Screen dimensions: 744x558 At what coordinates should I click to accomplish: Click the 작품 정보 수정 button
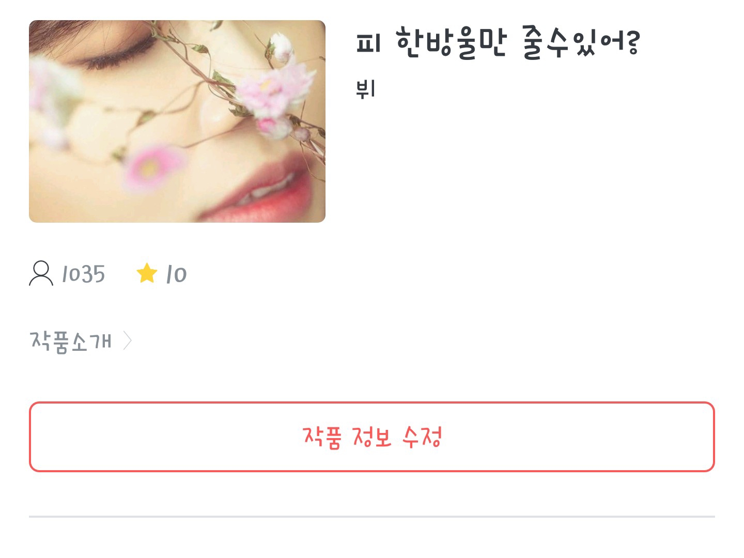point(372,437)
